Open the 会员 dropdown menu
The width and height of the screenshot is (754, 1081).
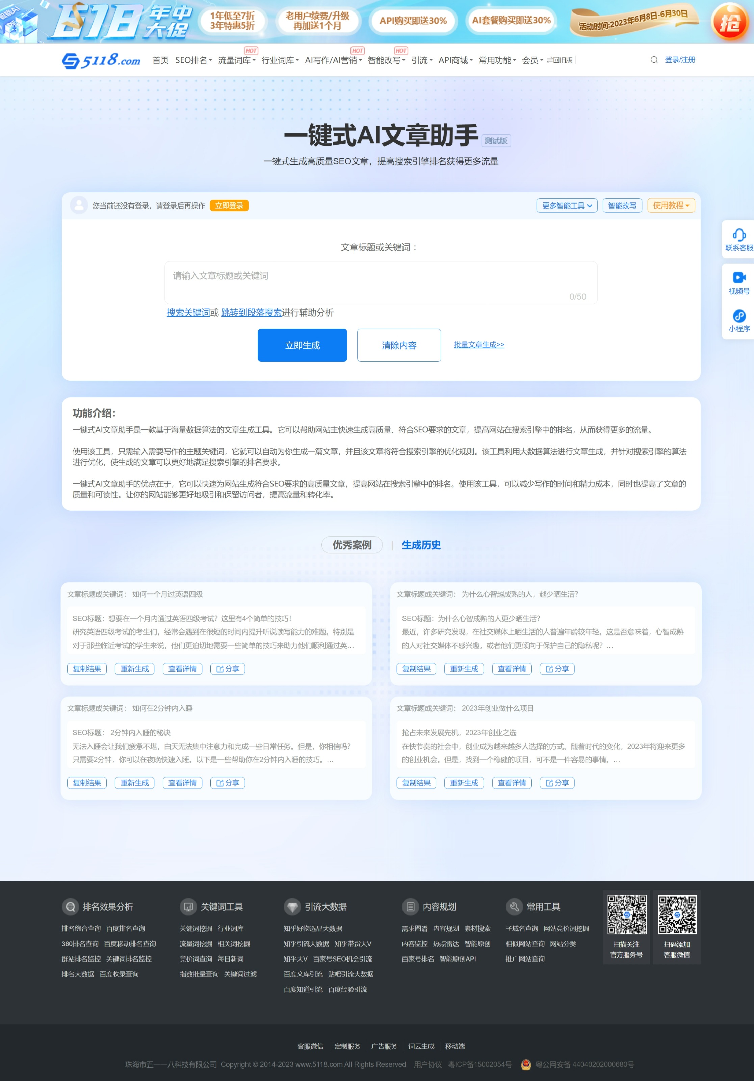(532, 60)
